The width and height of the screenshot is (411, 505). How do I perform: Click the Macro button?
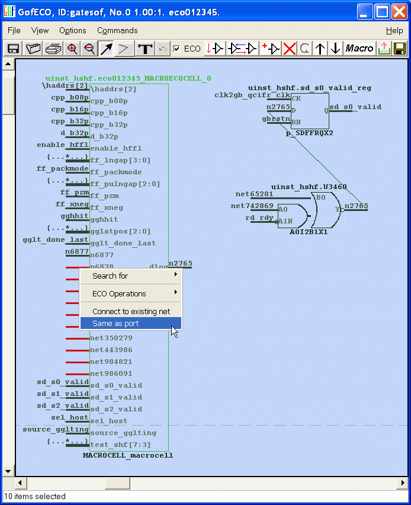359,49
